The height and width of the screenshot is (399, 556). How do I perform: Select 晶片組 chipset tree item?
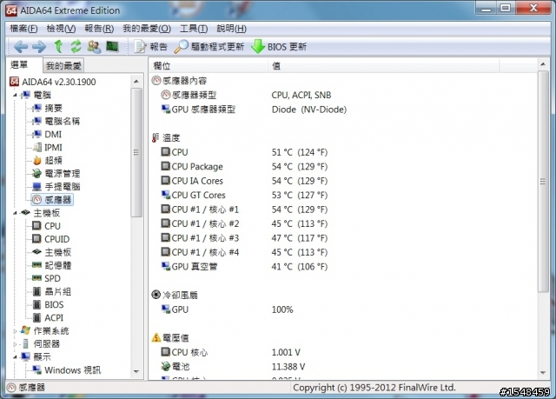pyautogui.click(x=52, y=291)
